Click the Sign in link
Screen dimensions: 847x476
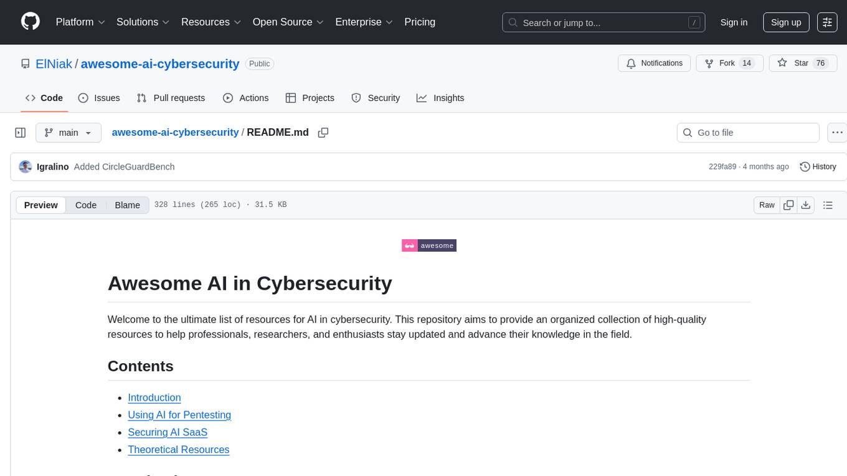tap(734, 22)
